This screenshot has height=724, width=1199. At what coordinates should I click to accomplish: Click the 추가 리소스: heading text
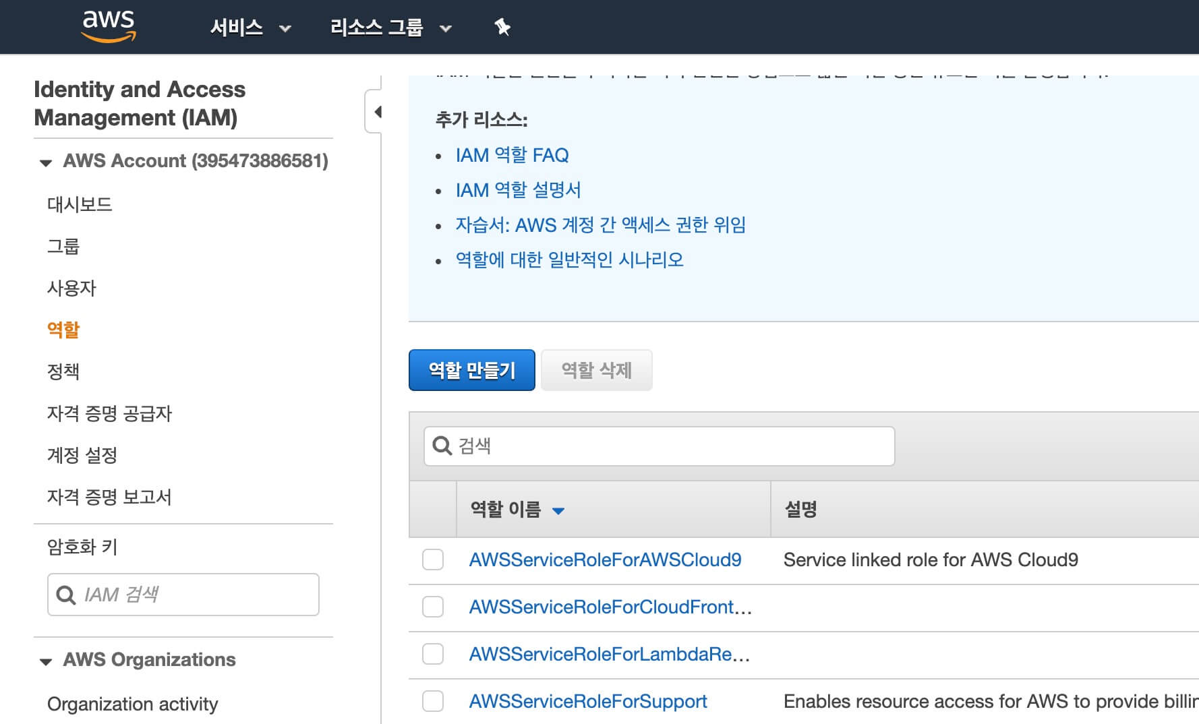(x=481, y=120)
